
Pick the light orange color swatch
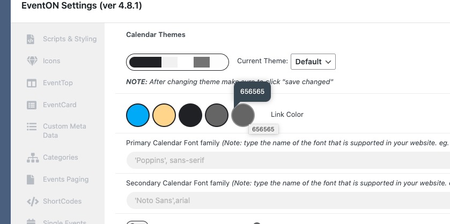coord(164,115)
